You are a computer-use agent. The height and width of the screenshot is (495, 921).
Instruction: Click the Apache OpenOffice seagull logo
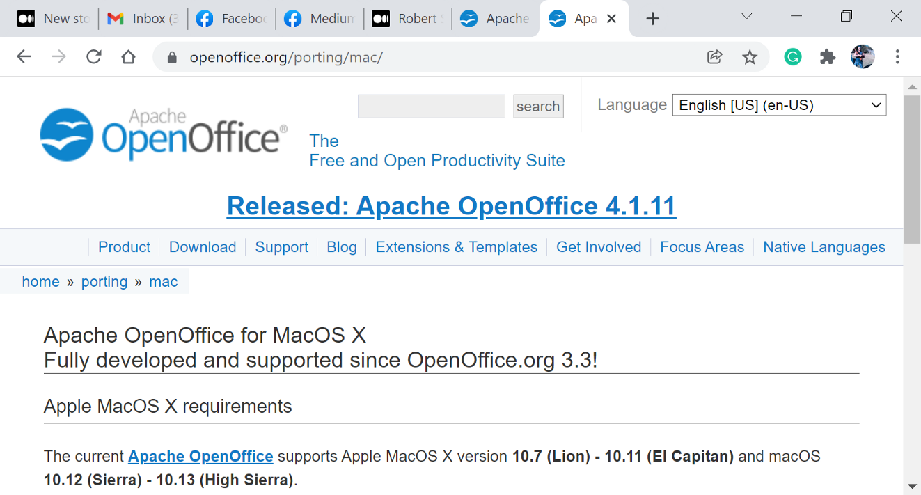164,134
